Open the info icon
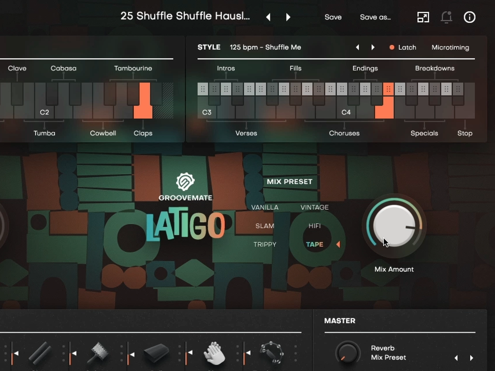This screenshot has width=495, height=371. point(469,17)
